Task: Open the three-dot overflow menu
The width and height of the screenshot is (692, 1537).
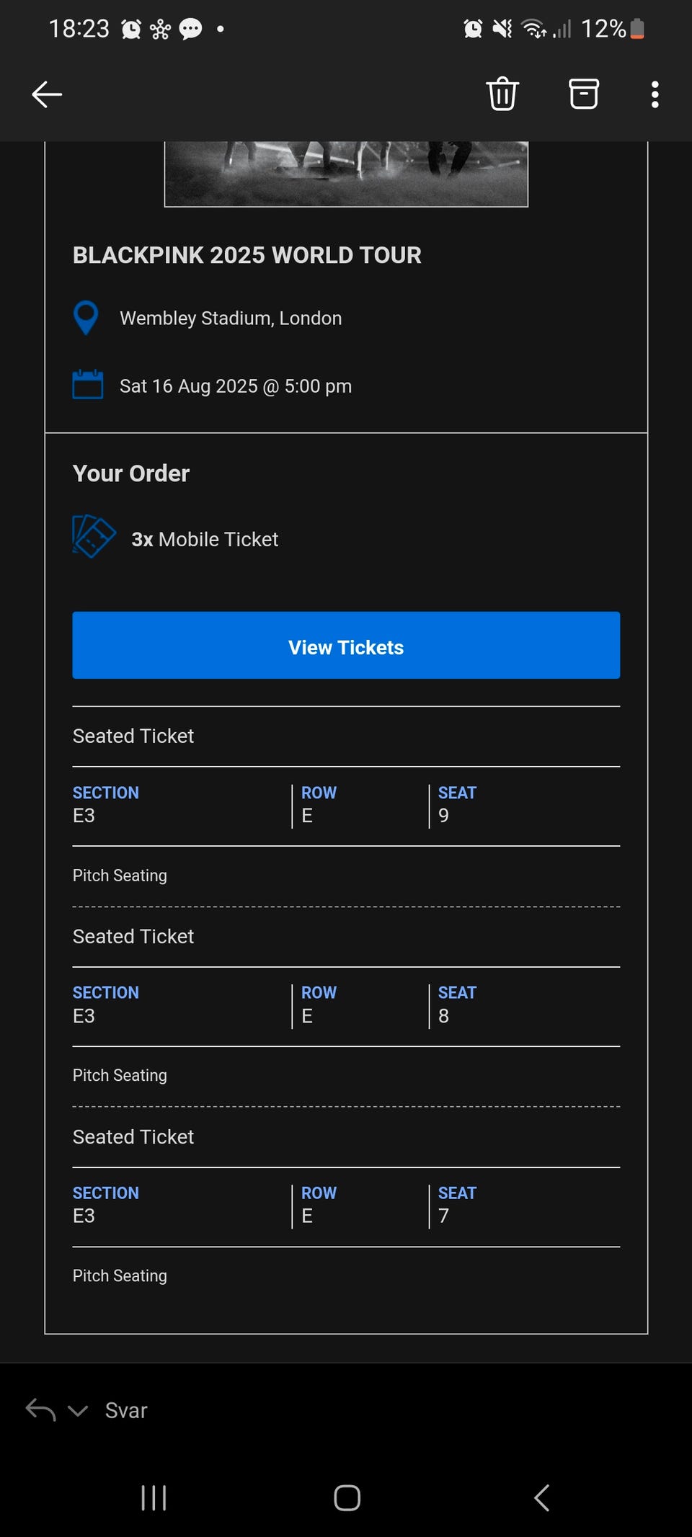Action: [x=655, y=94]
